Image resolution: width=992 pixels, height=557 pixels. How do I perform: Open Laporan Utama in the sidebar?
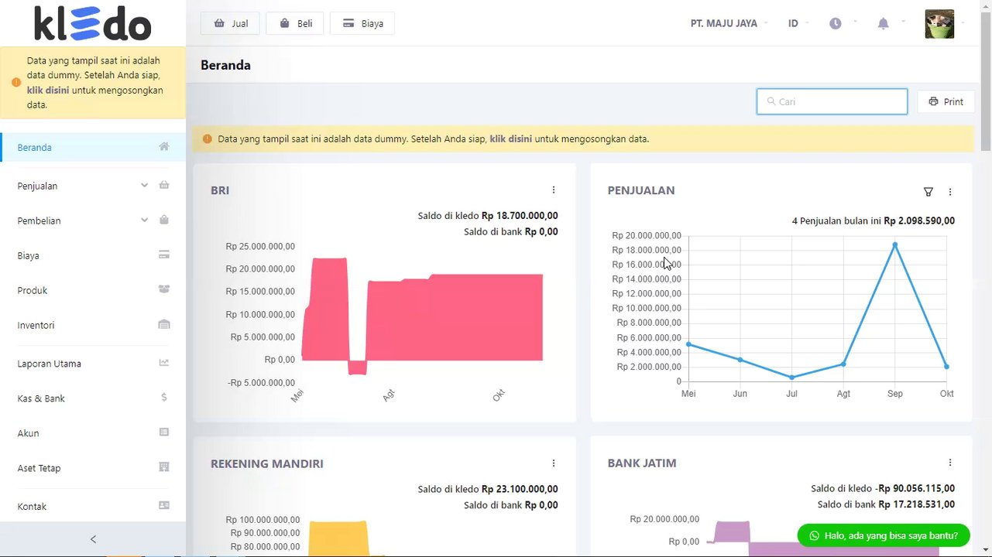point(93,364)
